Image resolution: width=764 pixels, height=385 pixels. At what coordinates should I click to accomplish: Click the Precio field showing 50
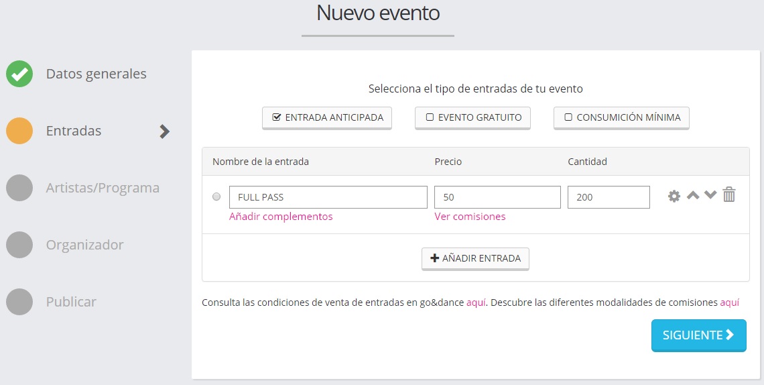point(497,197)
